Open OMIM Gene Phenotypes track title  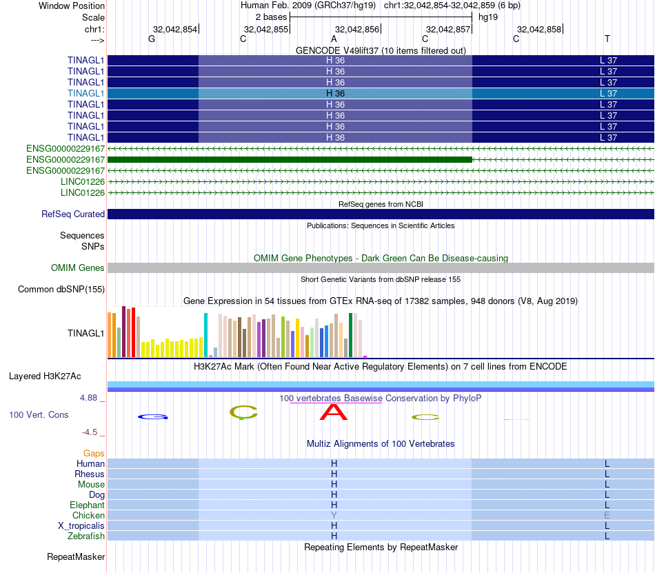coord(381,258)
